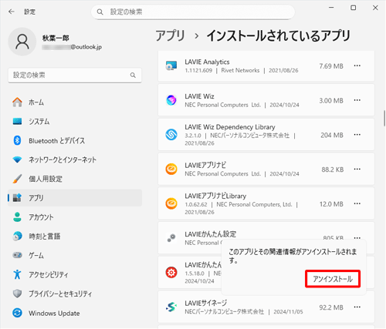Click the 88.2 KB size value
Viewport: 386px width, 329px height.
333,170
